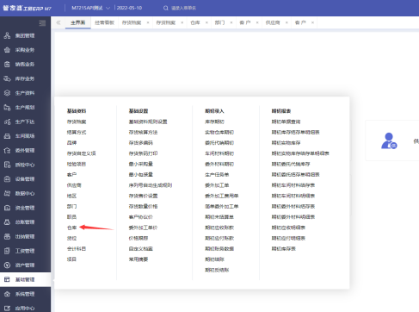Screen dimensions: 419x312
Task: Open 应用中心 via its sidebar icon
Action: click(x=7, y=309)
